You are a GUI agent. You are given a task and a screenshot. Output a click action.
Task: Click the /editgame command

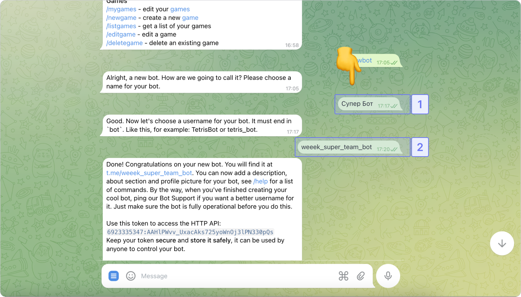(x=121, y=34)
